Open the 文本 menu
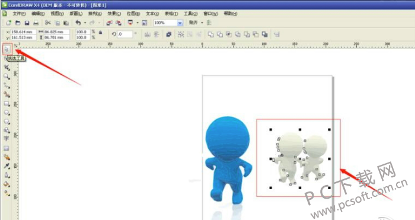415x220 pixels. coord(152,14)
